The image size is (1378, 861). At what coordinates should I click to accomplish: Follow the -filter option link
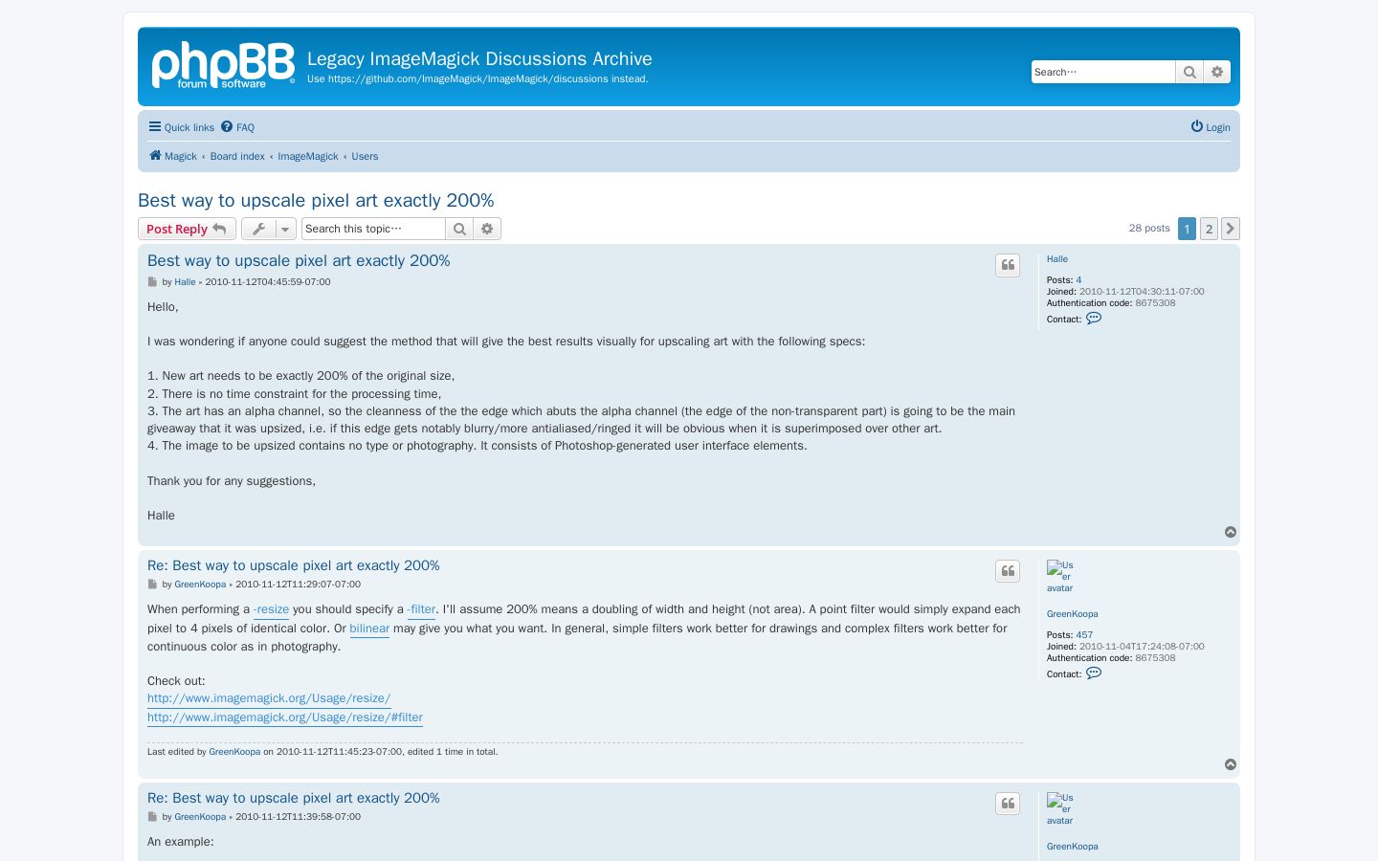[421, 609]
